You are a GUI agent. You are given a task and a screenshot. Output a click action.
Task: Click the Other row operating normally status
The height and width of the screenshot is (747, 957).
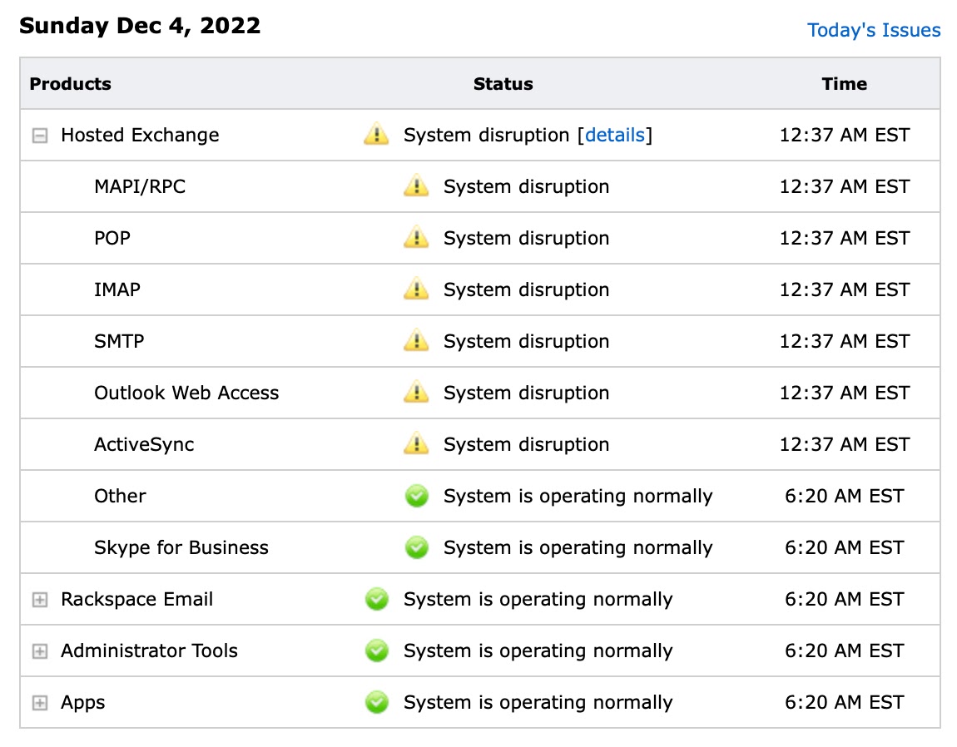point(578,496)
